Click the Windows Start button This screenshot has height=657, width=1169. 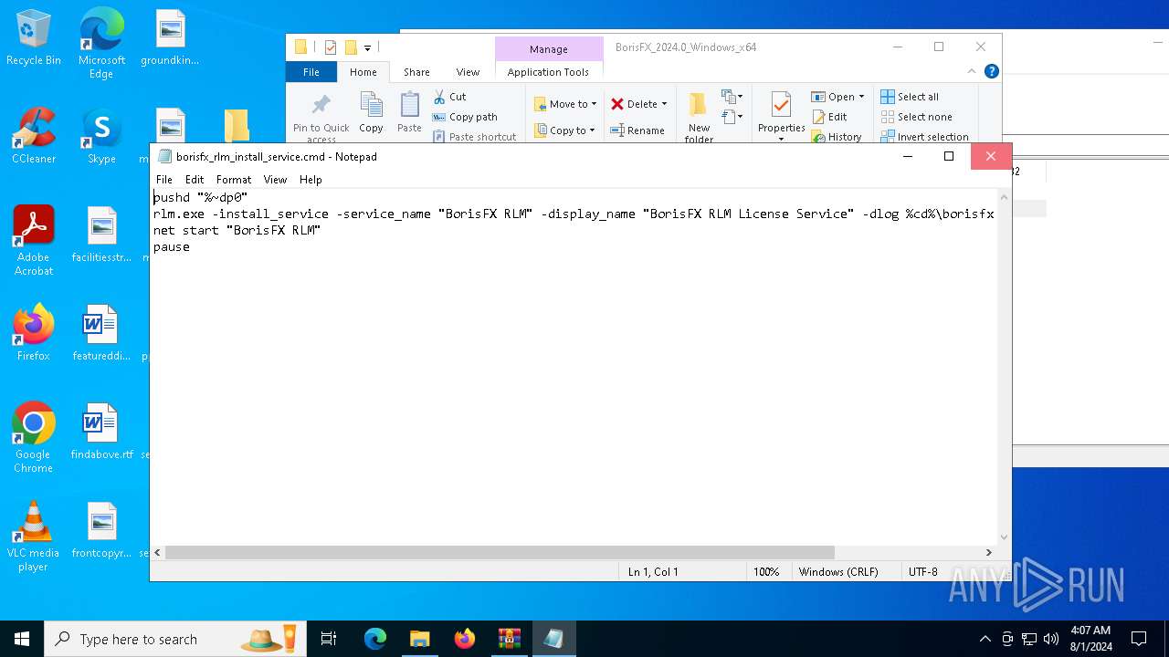22,639
